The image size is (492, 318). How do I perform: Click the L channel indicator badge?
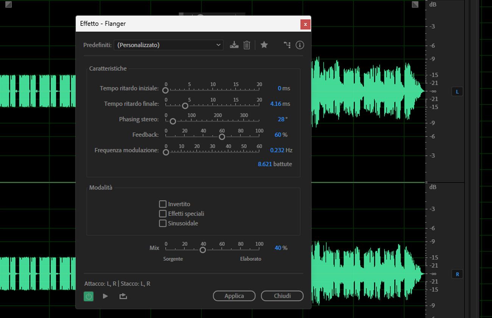pos(457,91)
